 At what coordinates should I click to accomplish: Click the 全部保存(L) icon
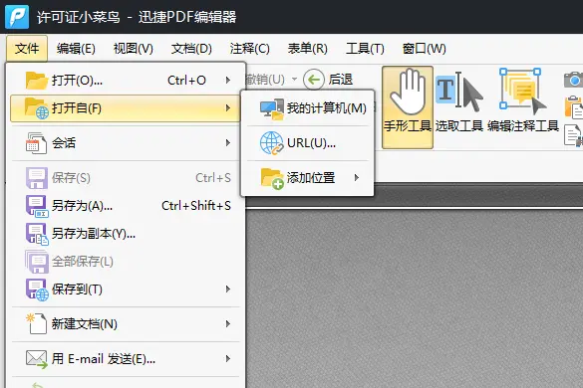click(37, 262)
